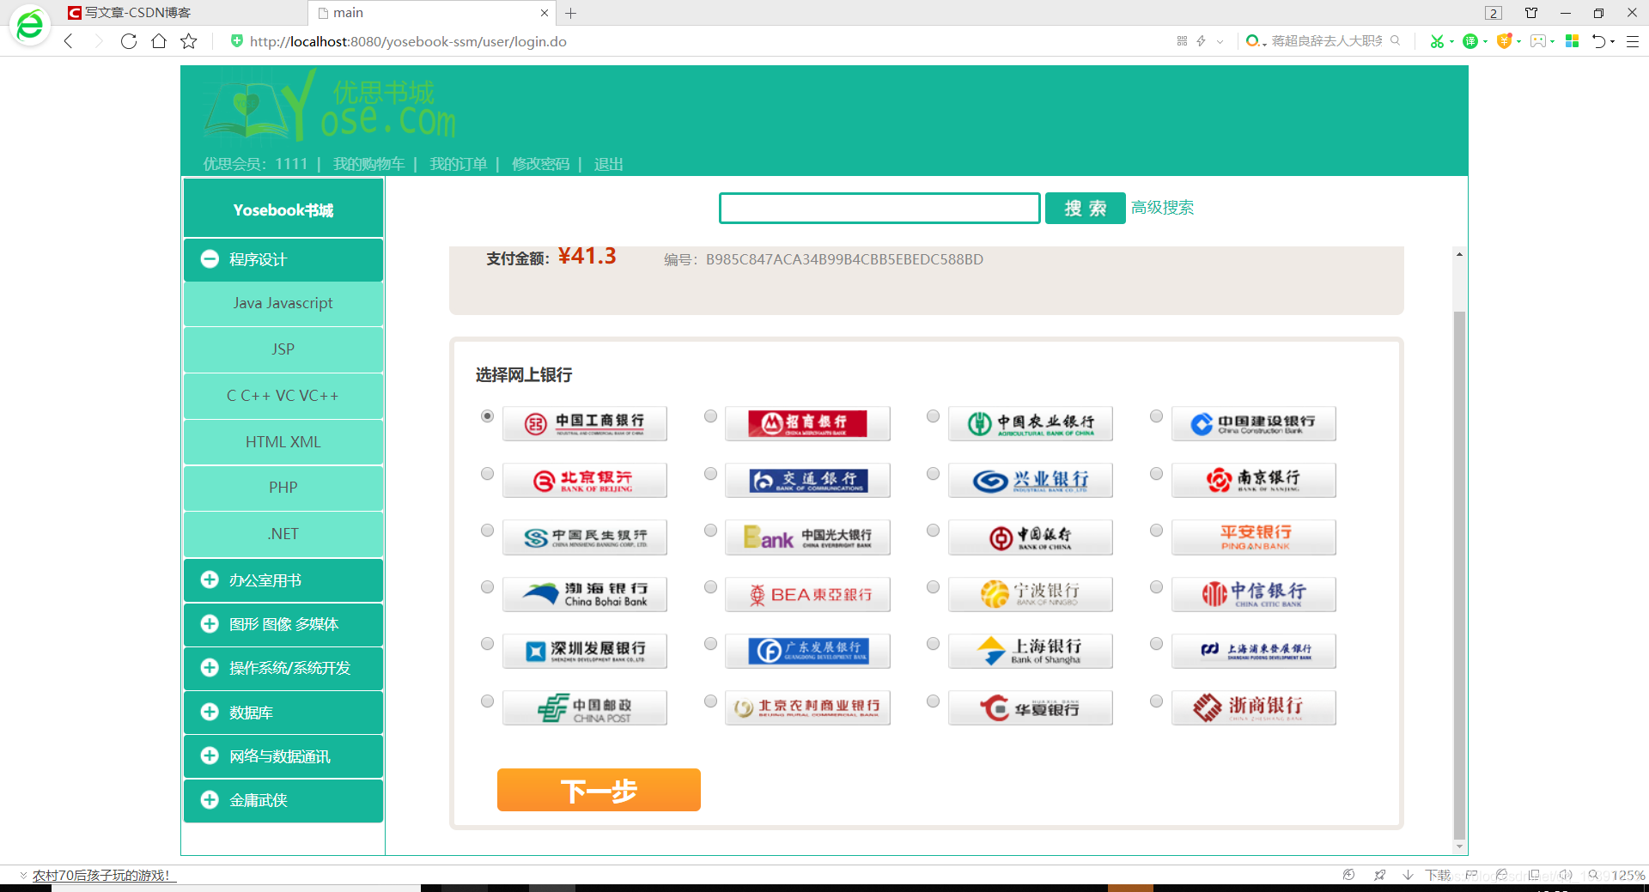Image resolution: width=1649 pixels, height=892 pixels.
Task: Click inside the search input box
Action: 879,208
